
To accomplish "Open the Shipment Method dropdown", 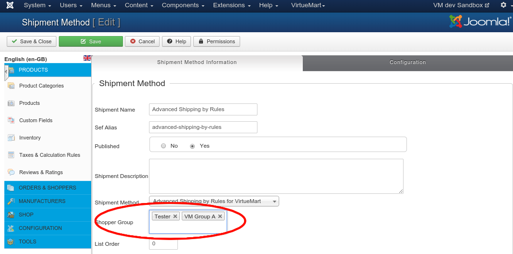I will pos(214,201).
